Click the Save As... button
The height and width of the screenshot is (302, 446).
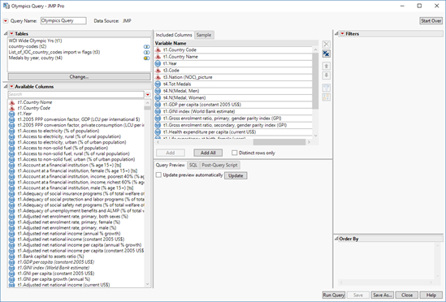[383, 296]
